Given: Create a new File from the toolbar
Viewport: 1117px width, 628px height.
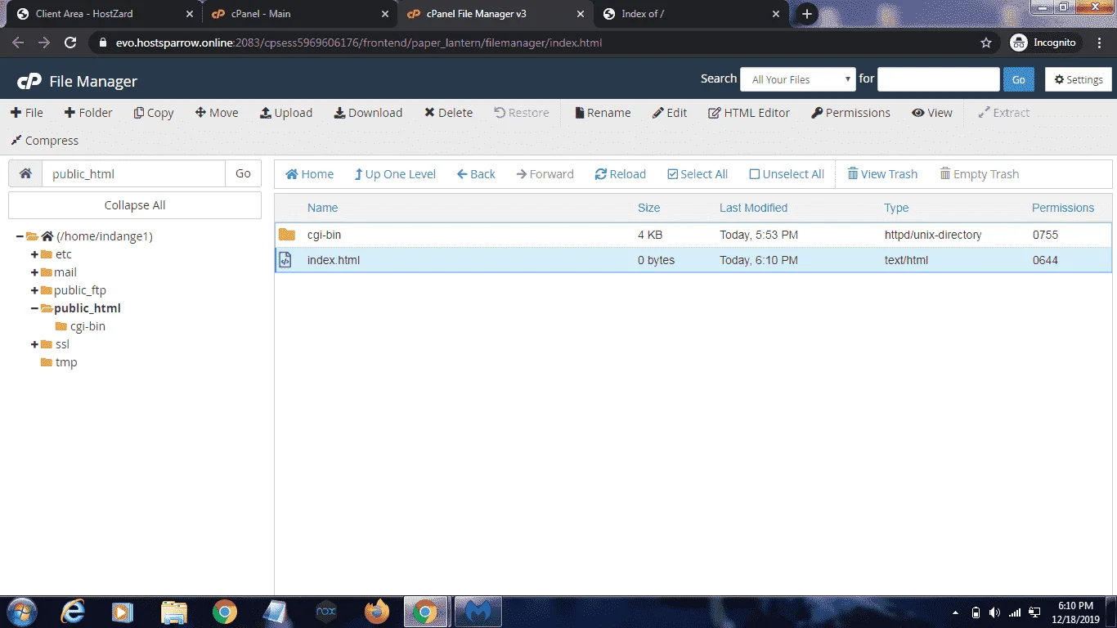Looking at the screenshot, I should pyautogui.click(x=27, y=113).
